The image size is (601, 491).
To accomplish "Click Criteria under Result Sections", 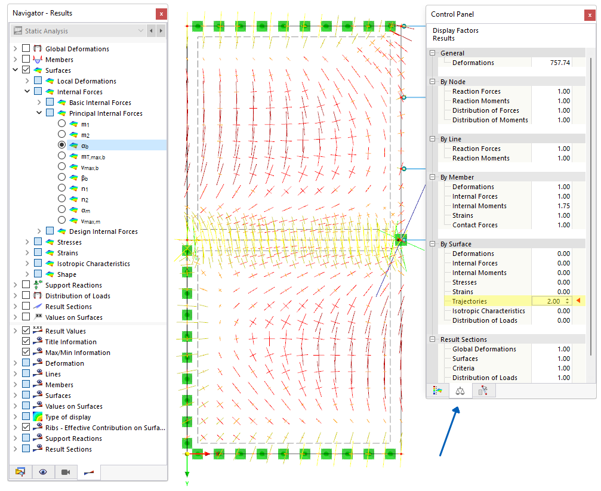I will coord(463,368).
